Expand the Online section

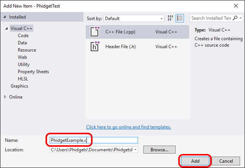(5, 97)
